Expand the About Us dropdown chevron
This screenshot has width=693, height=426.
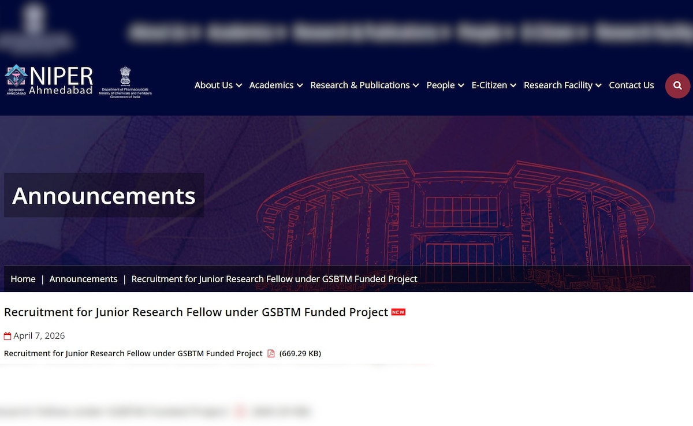coord(239,85)
